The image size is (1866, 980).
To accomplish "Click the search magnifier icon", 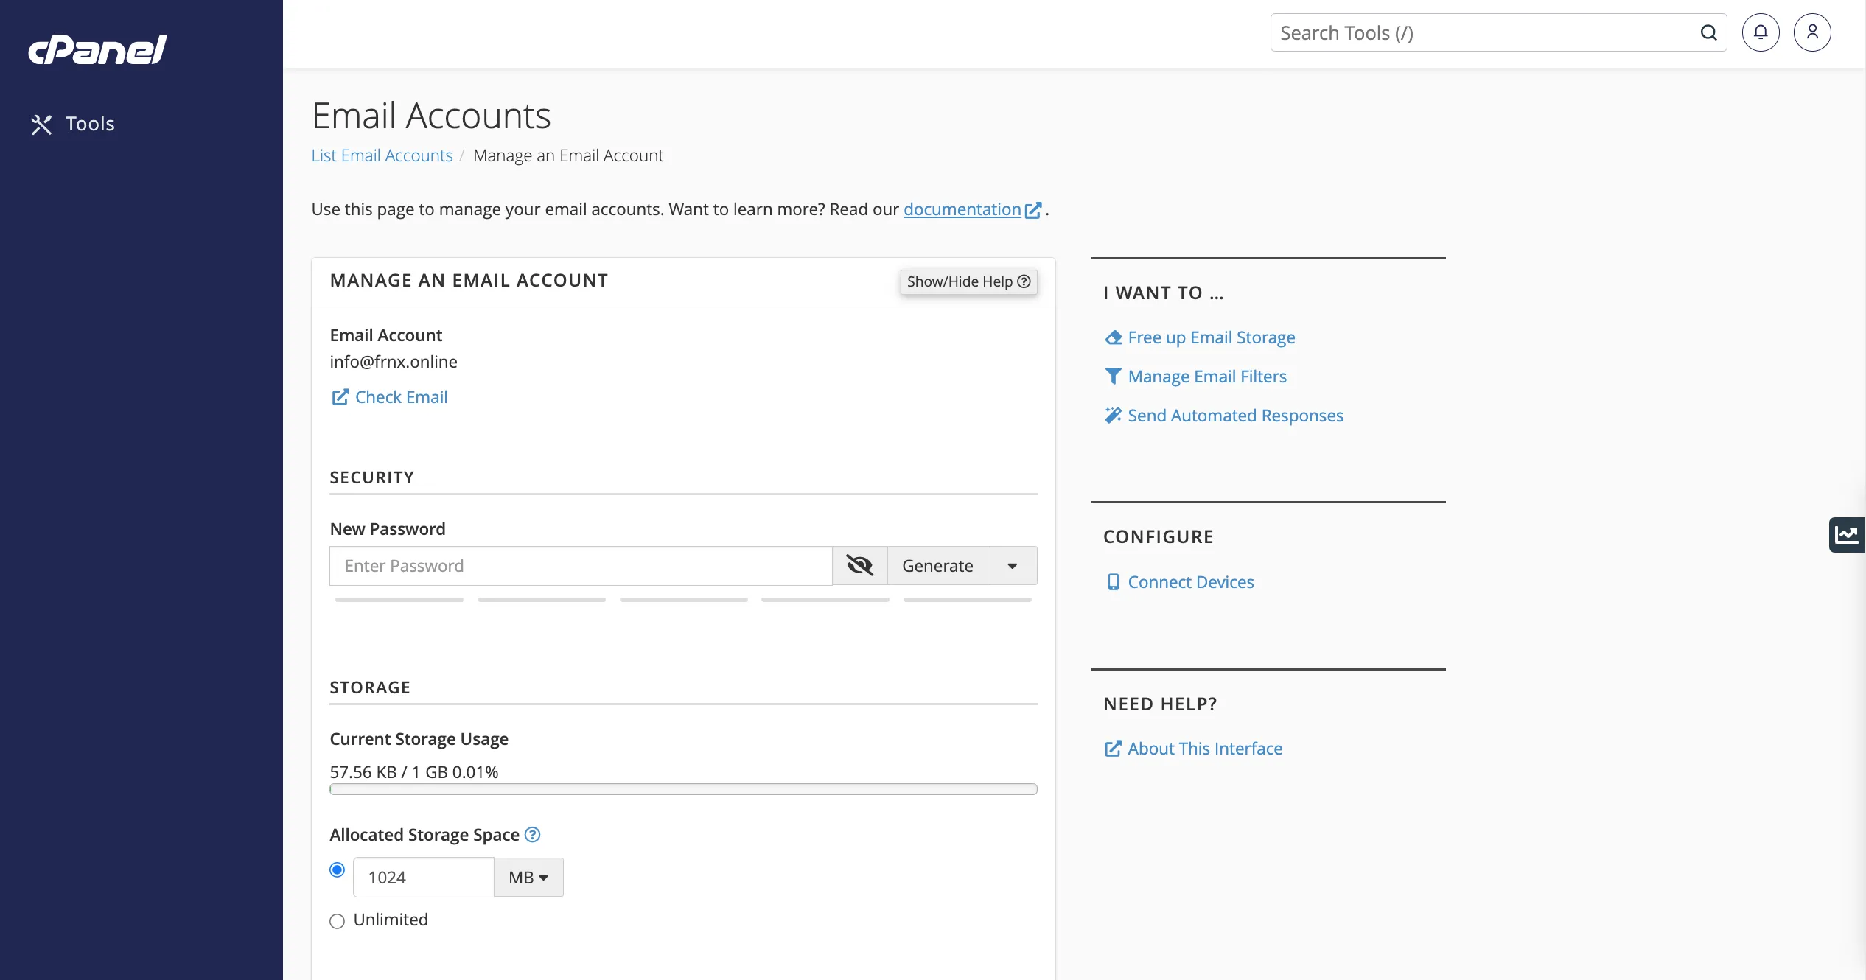I will (x=1708, y=32).
